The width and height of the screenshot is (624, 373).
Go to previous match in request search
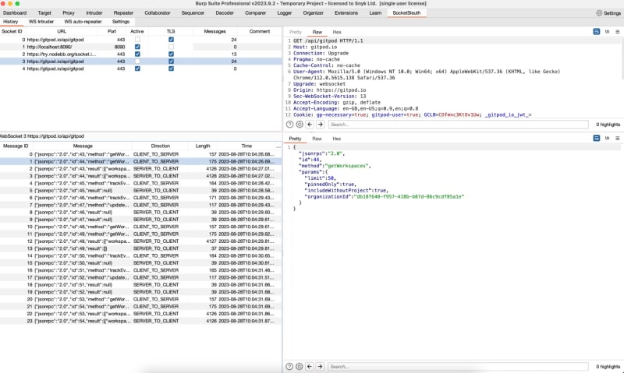310,125
